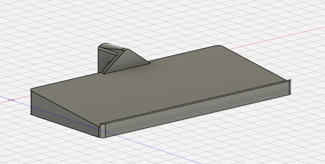Viewport: 325px width, 164px height.
Task: Select the rounded front corner fillet of the tray
Action: 102,131
